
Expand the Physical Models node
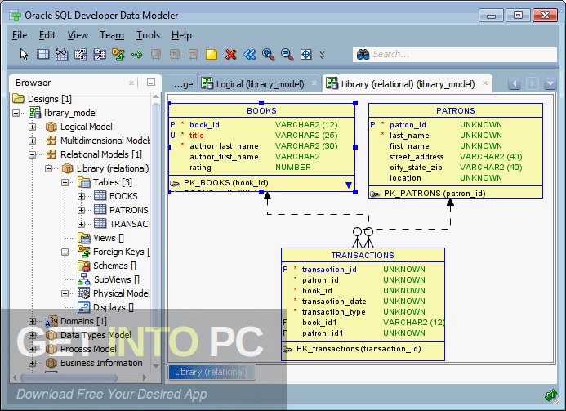[65, 293]
